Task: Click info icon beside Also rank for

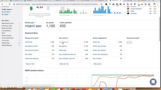Action: (69, 38)
